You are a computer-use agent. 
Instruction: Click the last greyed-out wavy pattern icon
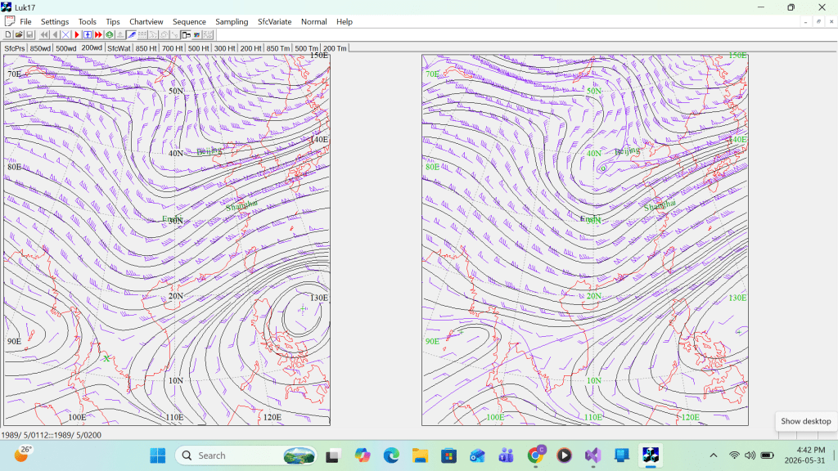(208, 34)
